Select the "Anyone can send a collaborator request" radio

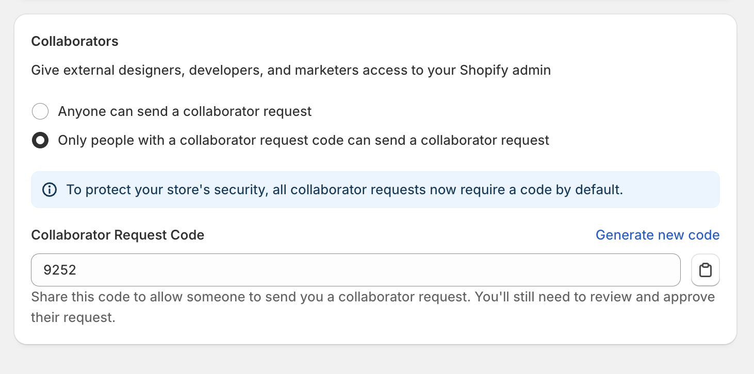(x=40, y=111)
